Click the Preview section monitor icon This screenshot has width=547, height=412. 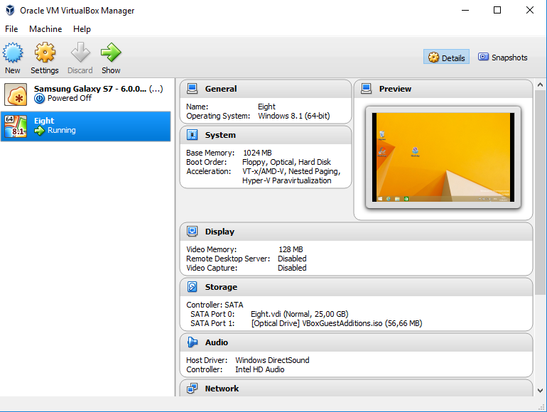[366, 89]
